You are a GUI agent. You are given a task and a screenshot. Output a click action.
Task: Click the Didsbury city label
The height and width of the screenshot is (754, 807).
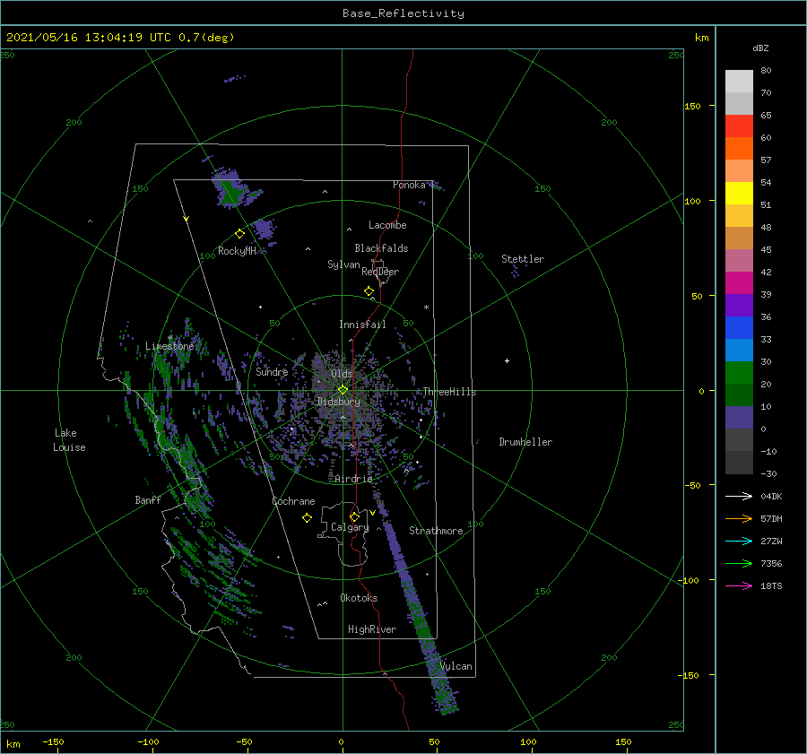[x=338, y=402]
